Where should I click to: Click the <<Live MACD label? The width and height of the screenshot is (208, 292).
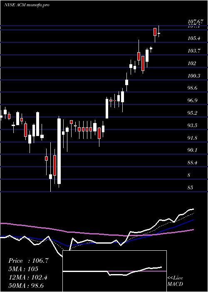pos(175,281)
